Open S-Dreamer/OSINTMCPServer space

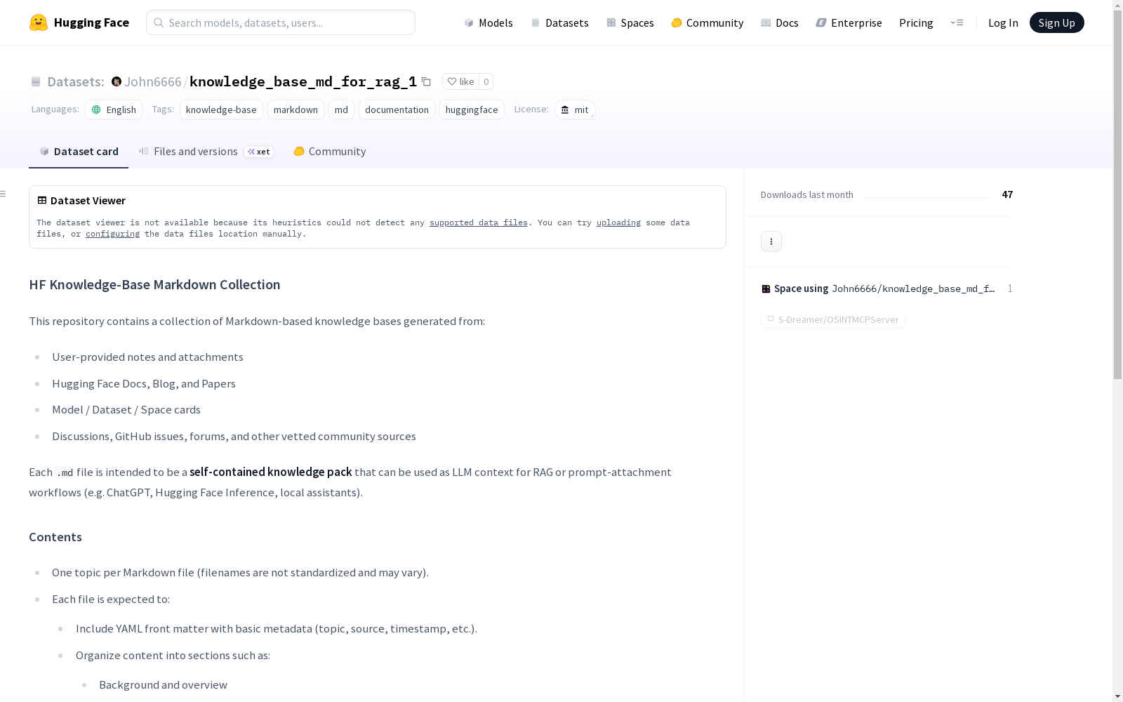pyautogui.click(x=832, y=319)
